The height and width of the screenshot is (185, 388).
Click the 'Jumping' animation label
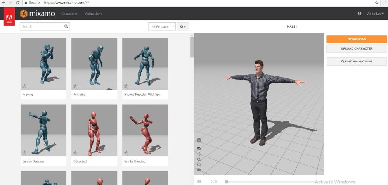click(x=79, y=95)
